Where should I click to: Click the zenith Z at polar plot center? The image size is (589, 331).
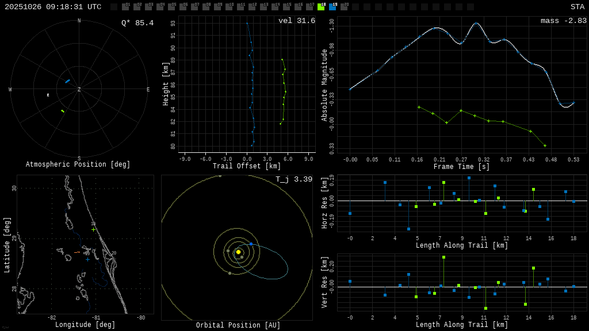coord(79,90)
